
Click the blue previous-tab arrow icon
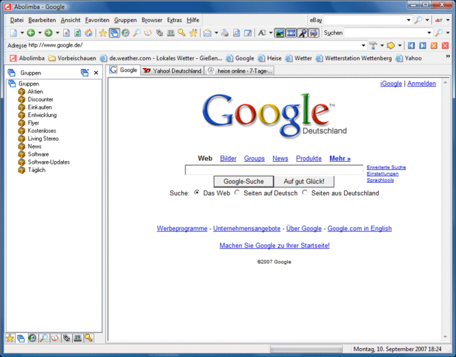pos(411,46)
